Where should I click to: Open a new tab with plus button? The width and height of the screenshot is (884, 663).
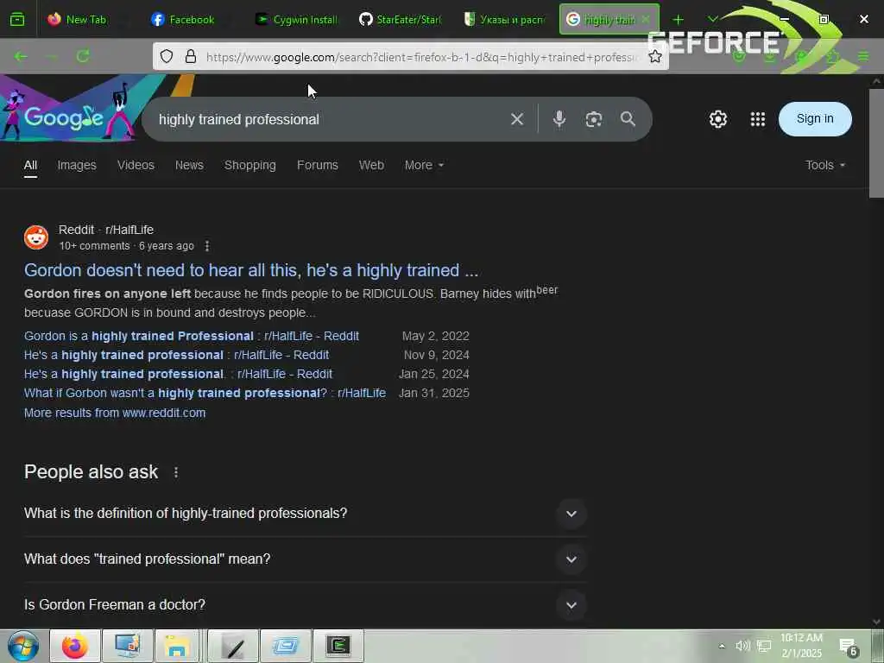[x=679, y=20]
